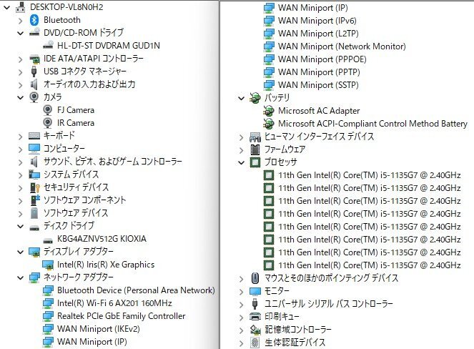474x349 pixels.
Task: Select ソフトウェア デバイス label
Action: [x=76, y=213]
